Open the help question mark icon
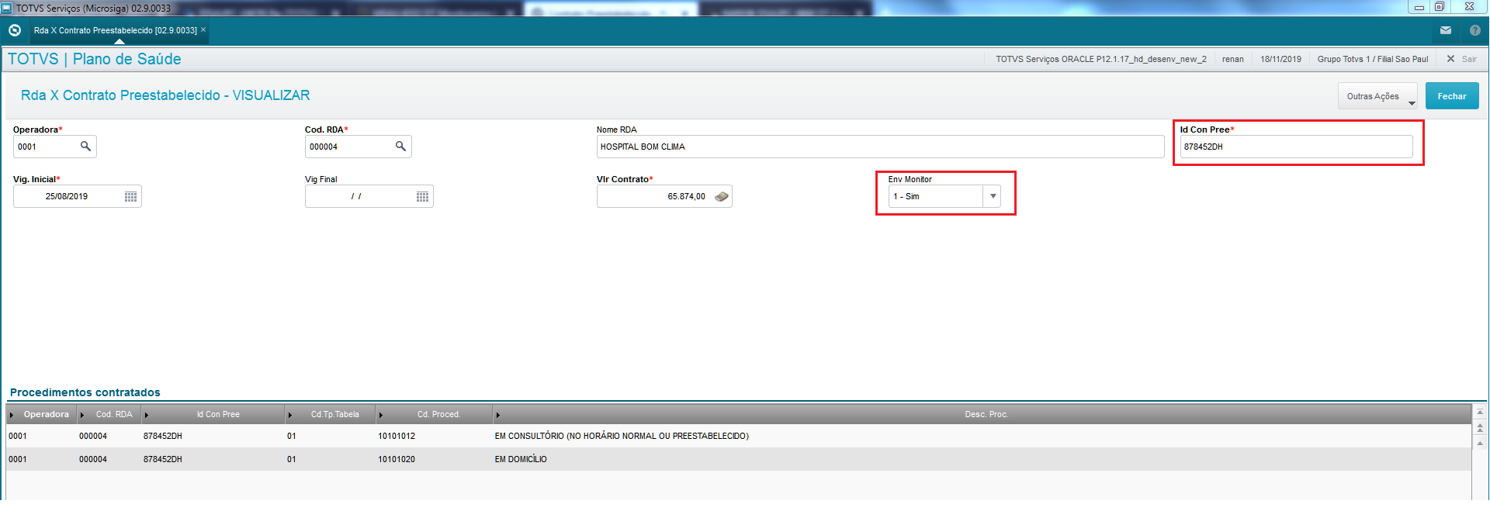Image resolution: width=1490 pixels, height=511 pixels. tap(1475, 30)
